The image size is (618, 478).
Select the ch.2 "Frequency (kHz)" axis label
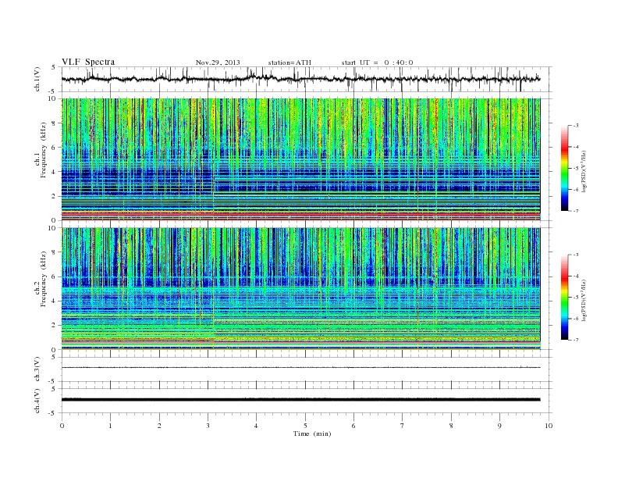click(44, 279)
